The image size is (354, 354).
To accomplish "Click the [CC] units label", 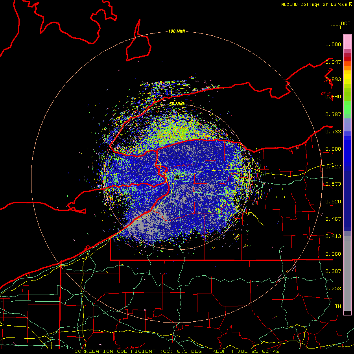I will (336, 27).
